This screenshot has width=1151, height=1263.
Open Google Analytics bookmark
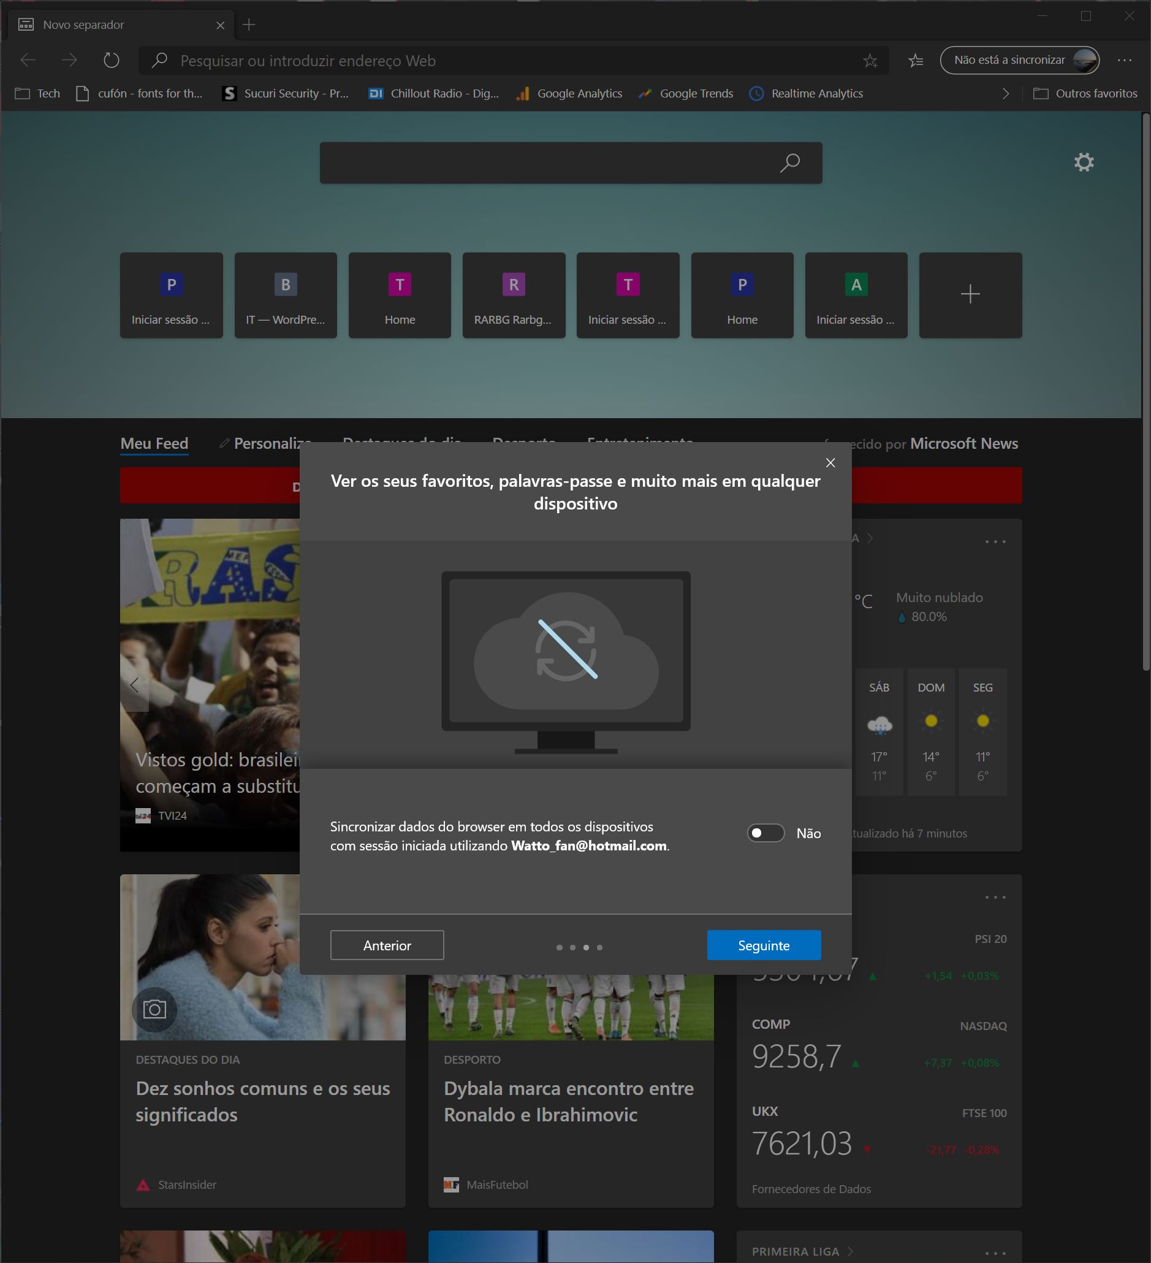click(x=569, y=93)
